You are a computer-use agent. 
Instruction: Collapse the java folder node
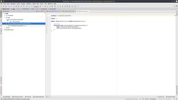coord(5,17)
